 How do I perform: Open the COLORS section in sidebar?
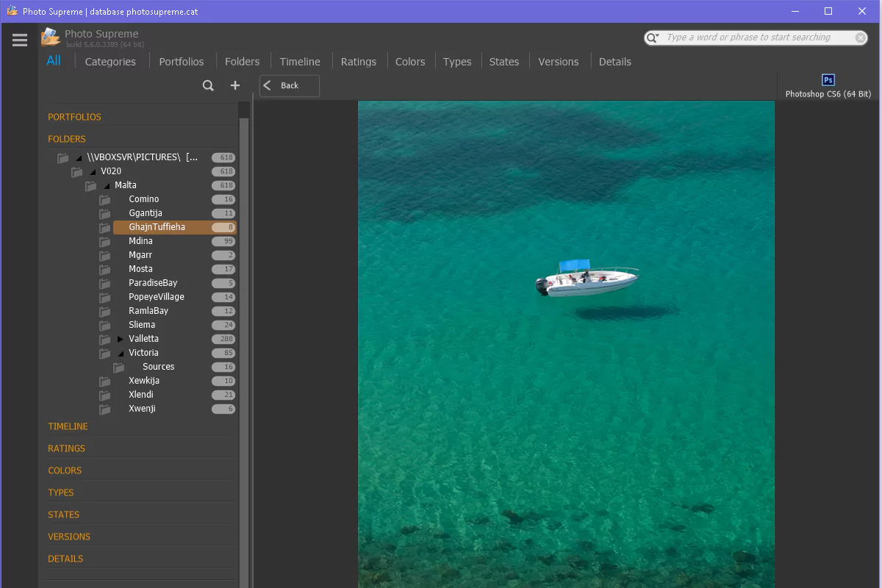(x=65, y=470)
